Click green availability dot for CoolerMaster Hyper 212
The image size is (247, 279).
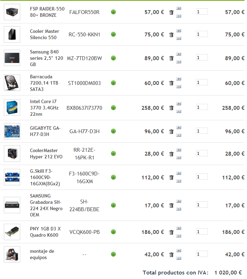(113, 153)
